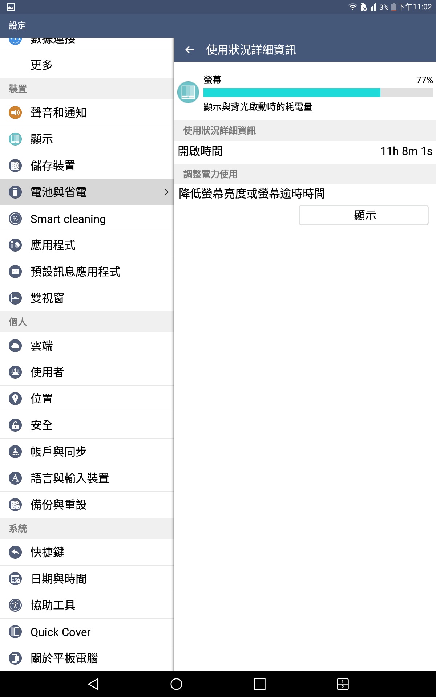Tap the security lock icon

click(15, 425)
